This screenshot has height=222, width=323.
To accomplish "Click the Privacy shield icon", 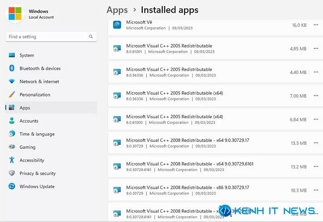I will tap(12, 173).
